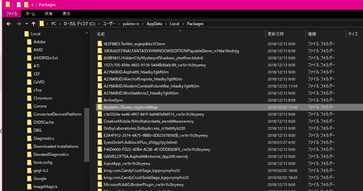Expand the chevron after Local in breadcrumb
The image size is (363, 191).
tap(183, 24)
